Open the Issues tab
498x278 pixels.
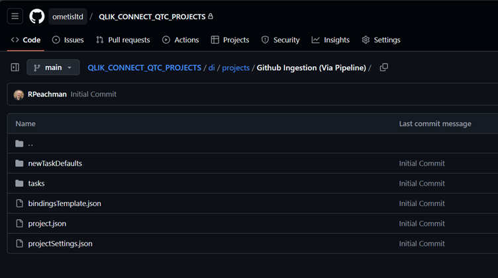point(68,40)
